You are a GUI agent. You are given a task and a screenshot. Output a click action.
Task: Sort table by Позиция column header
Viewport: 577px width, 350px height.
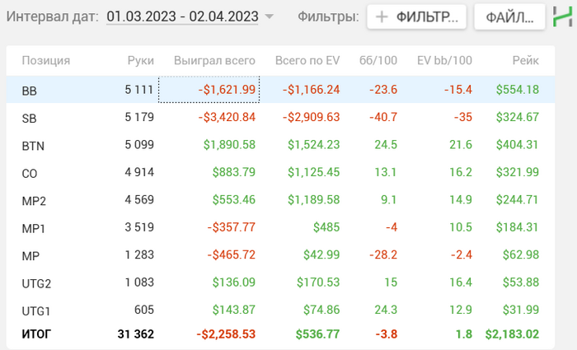[46, 60]
